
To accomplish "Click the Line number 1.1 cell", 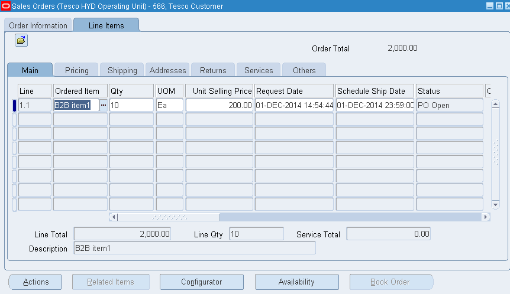I will pos(34,105).
